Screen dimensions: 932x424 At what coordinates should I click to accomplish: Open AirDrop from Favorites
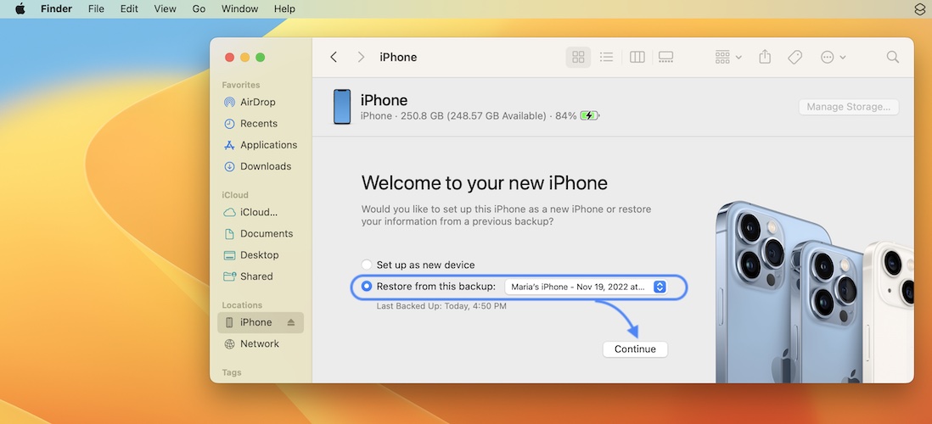(257, 102)
